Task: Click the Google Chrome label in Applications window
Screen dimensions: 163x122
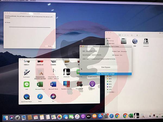Action: tap(92, 77)
